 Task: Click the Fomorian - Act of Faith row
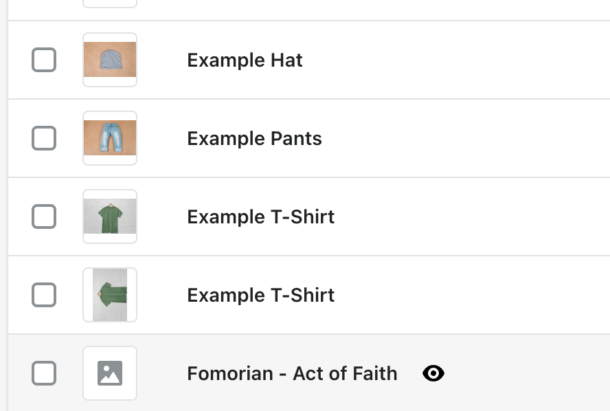click(x=522, y=373)
